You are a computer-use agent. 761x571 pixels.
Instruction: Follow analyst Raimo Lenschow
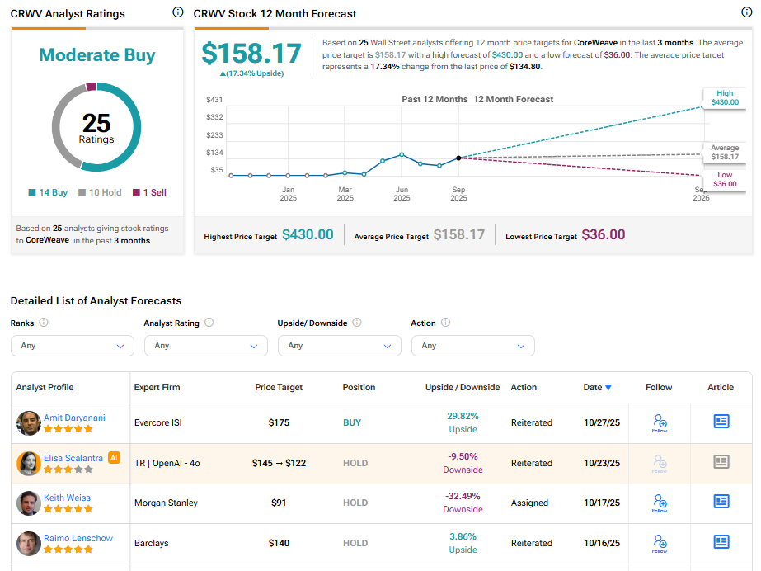pyautogui.click(x=659, y=542)
